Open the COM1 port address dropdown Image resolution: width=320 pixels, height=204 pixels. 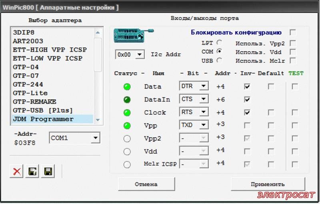click(x=74, y=138)
